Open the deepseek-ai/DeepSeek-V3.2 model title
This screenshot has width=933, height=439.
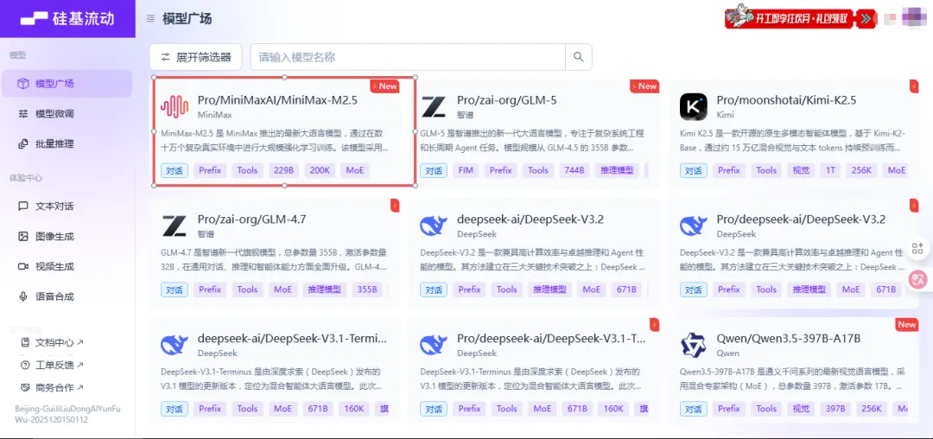pyautogui.click(x=530, y=219)
